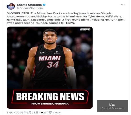The height and width of the screenshot is (115, 131).
Task: Click the FROM SHAMS CHARANIA caption
Action: click(x=50, y=104)
